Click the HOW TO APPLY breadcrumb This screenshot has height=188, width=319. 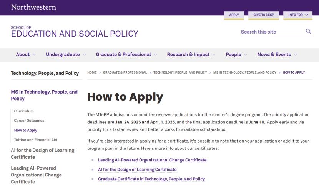294,72
